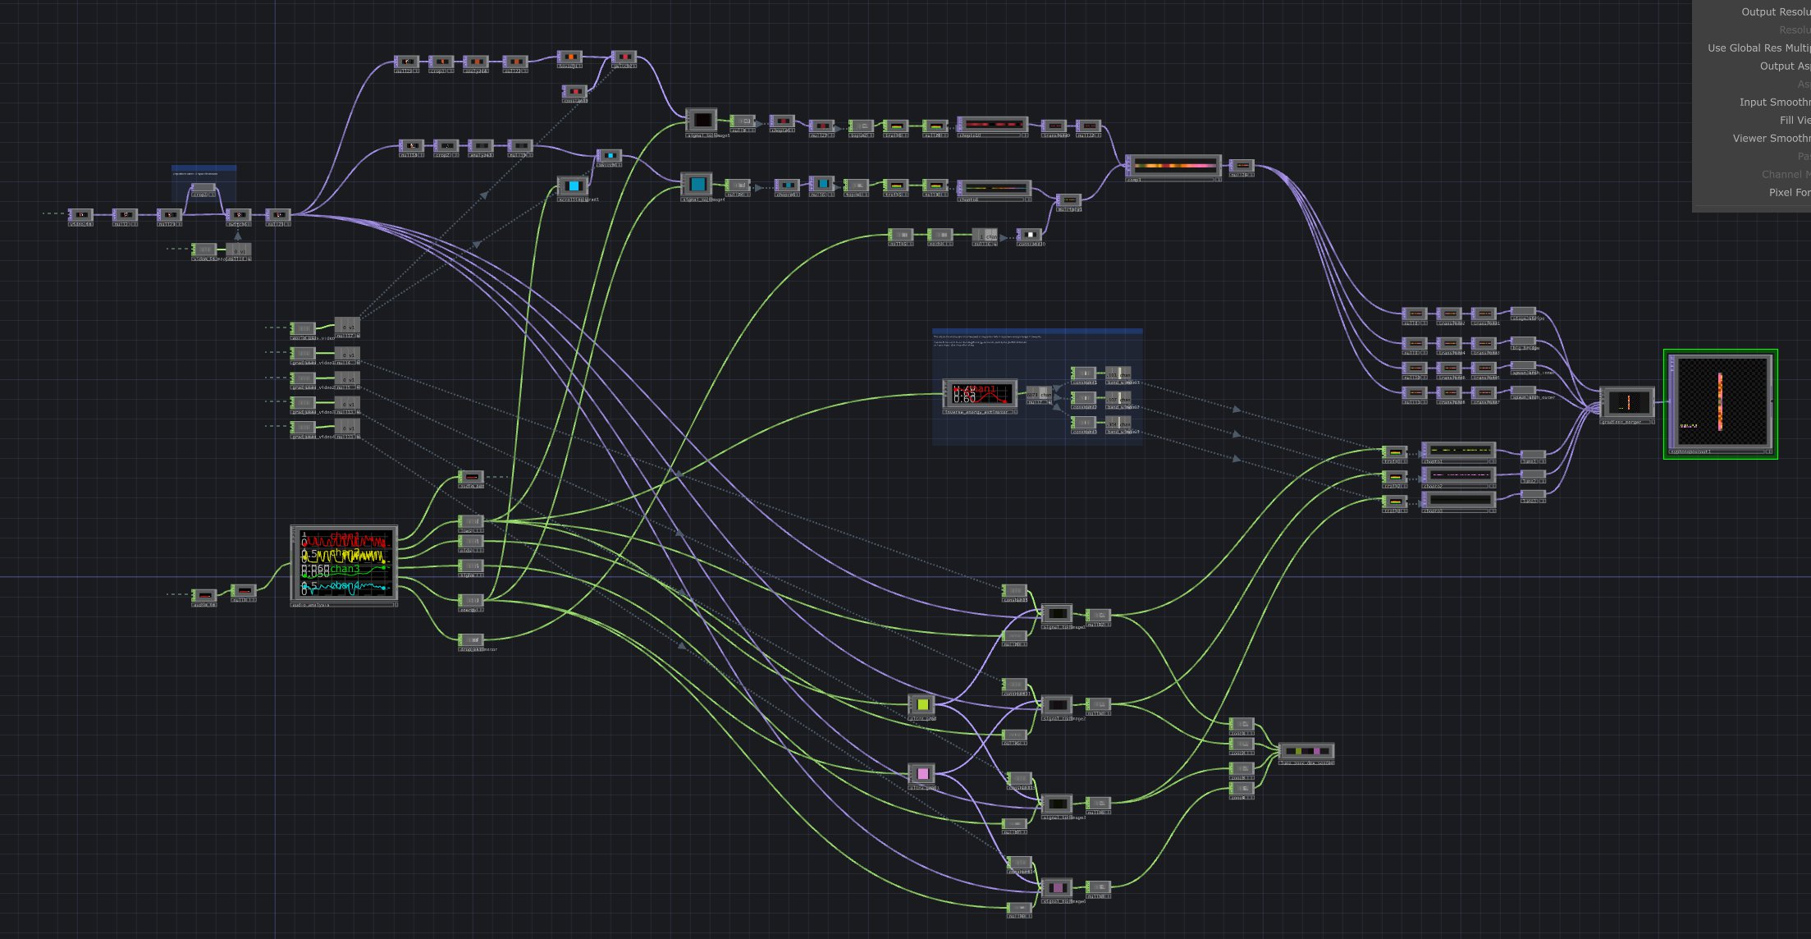Click the drop node below energy1
1811x939 pixels.
[470, 642]
